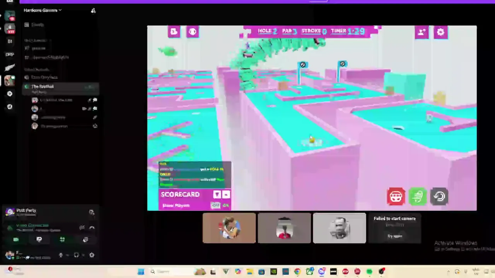Screen dimensions: 495x278
Task: Open the Putt Party settings gear
Action: 440,32
